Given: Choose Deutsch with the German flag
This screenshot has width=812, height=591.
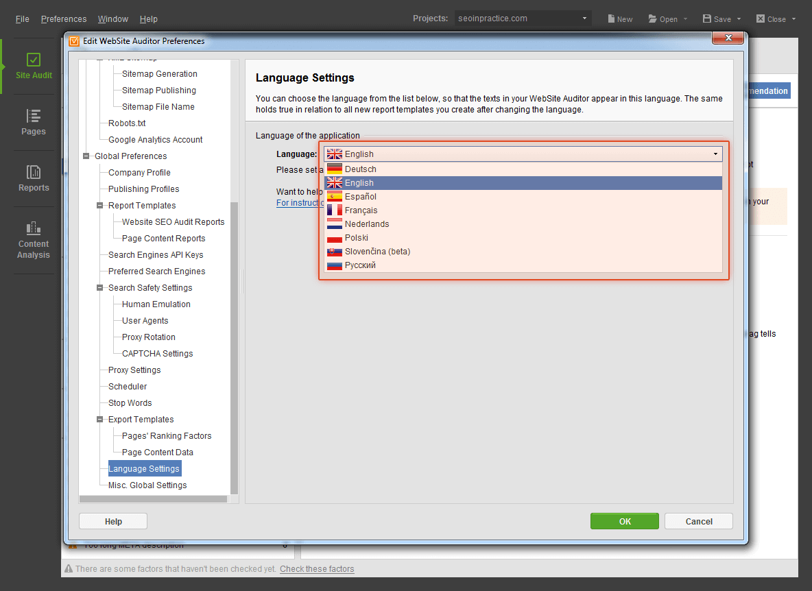Looking at the screenshot, I should point(360,169).
